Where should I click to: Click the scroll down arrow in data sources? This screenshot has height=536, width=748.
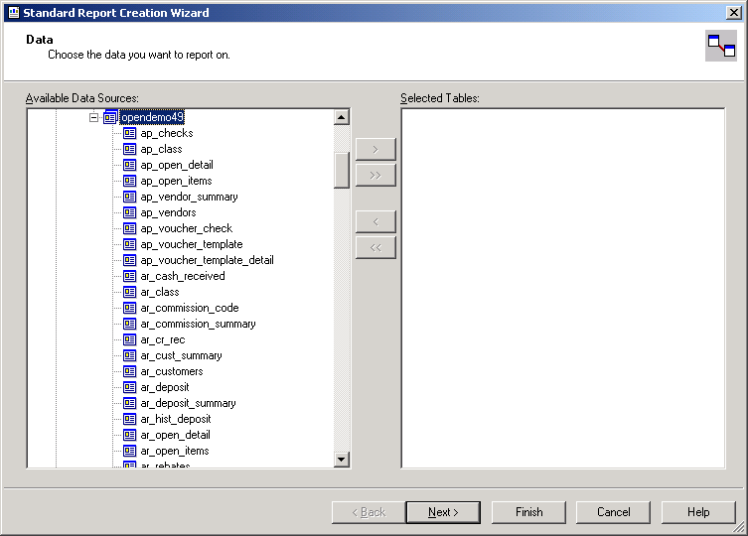[x=342, y=460]
